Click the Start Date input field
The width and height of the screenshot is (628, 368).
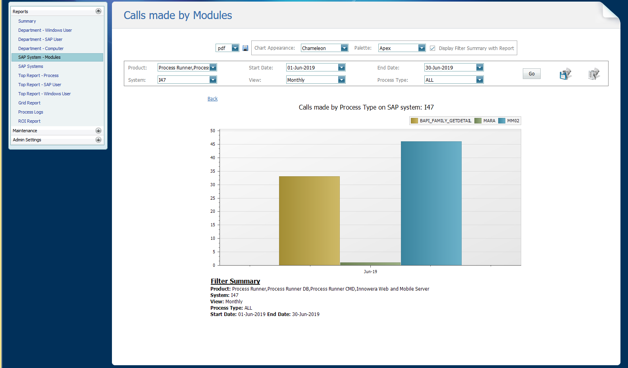click(312, 67)
